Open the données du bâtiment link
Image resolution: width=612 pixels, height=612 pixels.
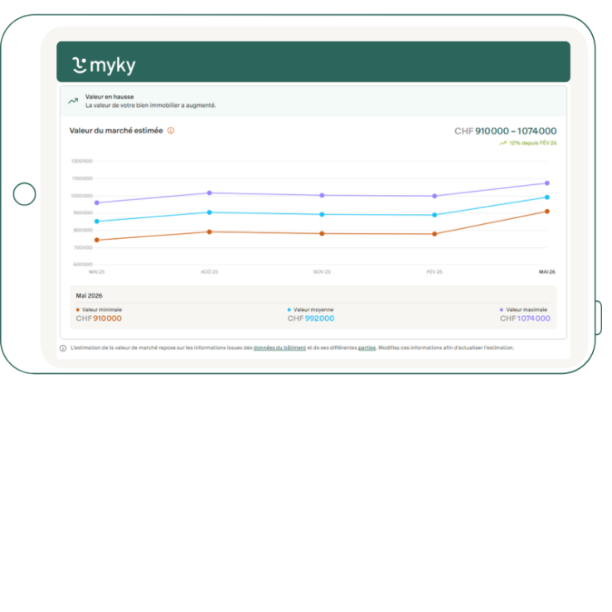click(x=279, y=347)
